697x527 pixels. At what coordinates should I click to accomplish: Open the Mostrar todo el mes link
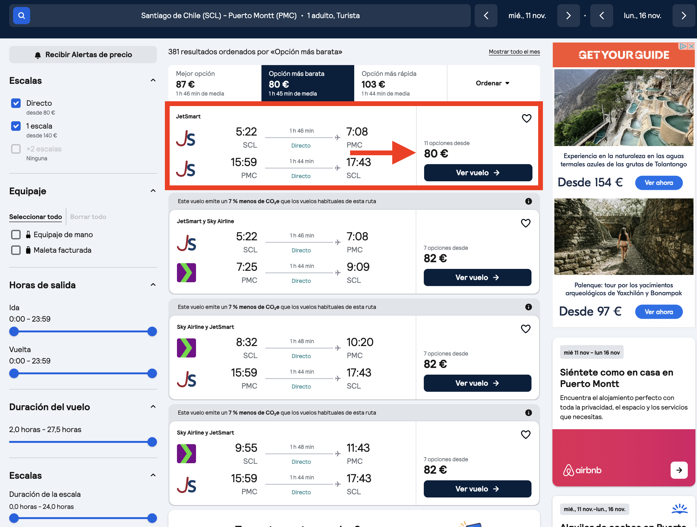pos(514,52)
